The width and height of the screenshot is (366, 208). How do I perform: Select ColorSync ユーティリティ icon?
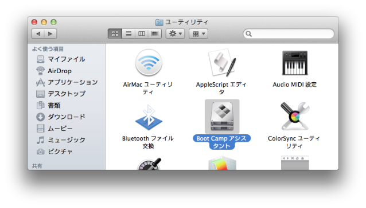(295, 116)
